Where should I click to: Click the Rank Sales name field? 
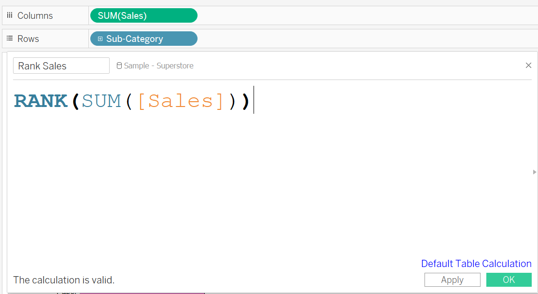tap(61, 66)
